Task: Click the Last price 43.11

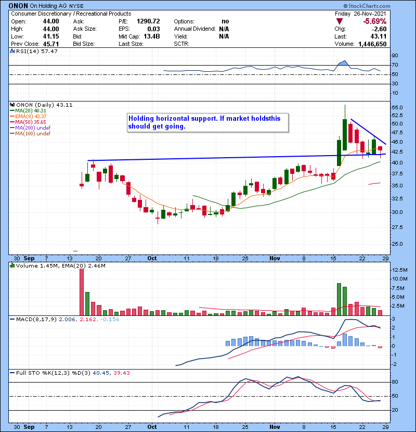Action: (x=379, y=36)
